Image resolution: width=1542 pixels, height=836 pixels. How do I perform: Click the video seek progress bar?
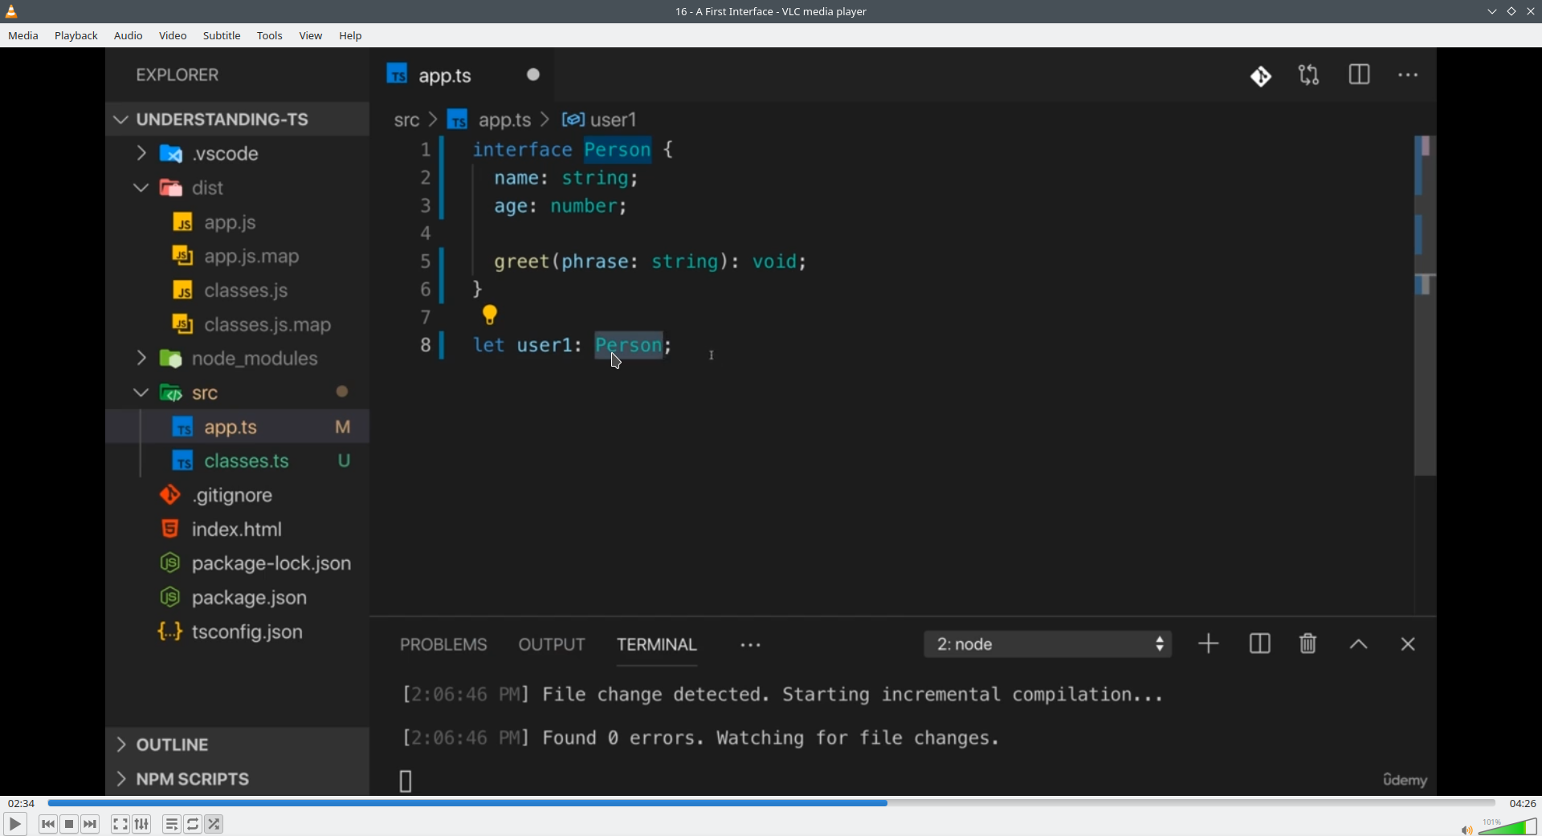[771, 803]
